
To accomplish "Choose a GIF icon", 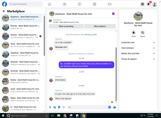I will [x=64, y=107].
